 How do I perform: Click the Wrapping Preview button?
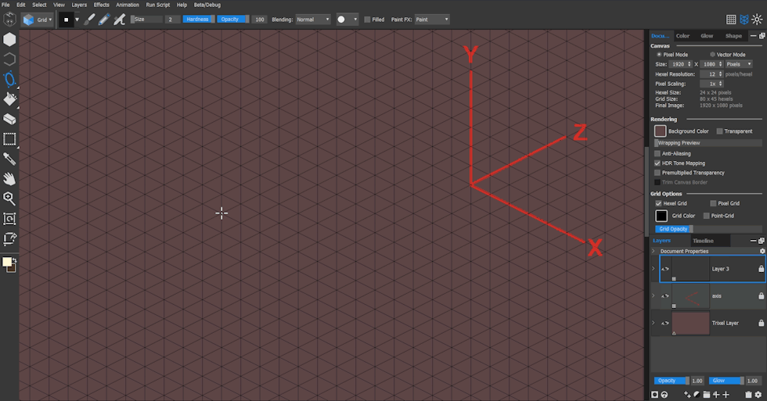[708, 143]
